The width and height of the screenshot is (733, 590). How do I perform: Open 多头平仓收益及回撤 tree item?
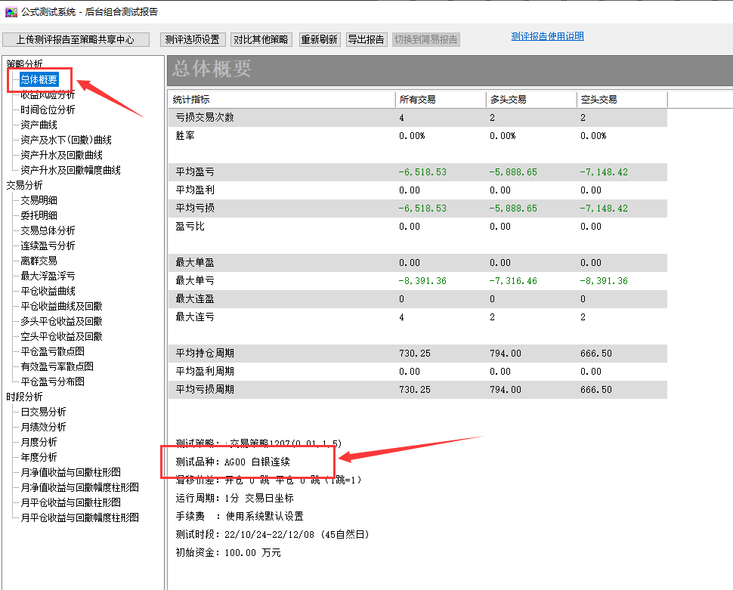click(x=61, y=321)
